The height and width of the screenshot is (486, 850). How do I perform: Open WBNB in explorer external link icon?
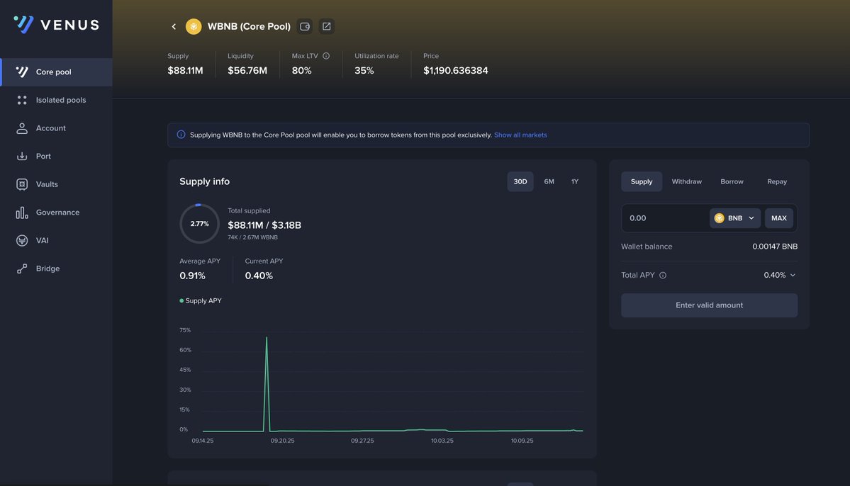326,26
